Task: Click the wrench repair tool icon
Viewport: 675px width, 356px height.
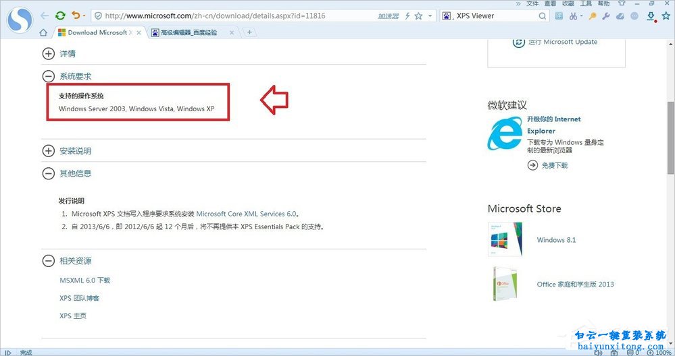Action: point(606,16)
